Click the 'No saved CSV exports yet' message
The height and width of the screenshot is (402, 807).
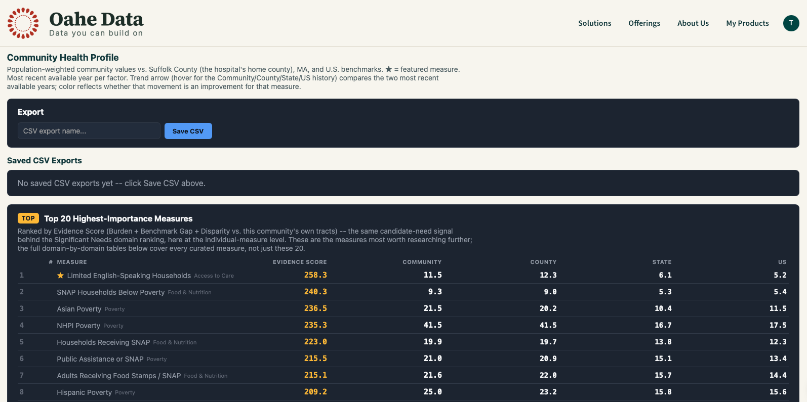[111, 183]
